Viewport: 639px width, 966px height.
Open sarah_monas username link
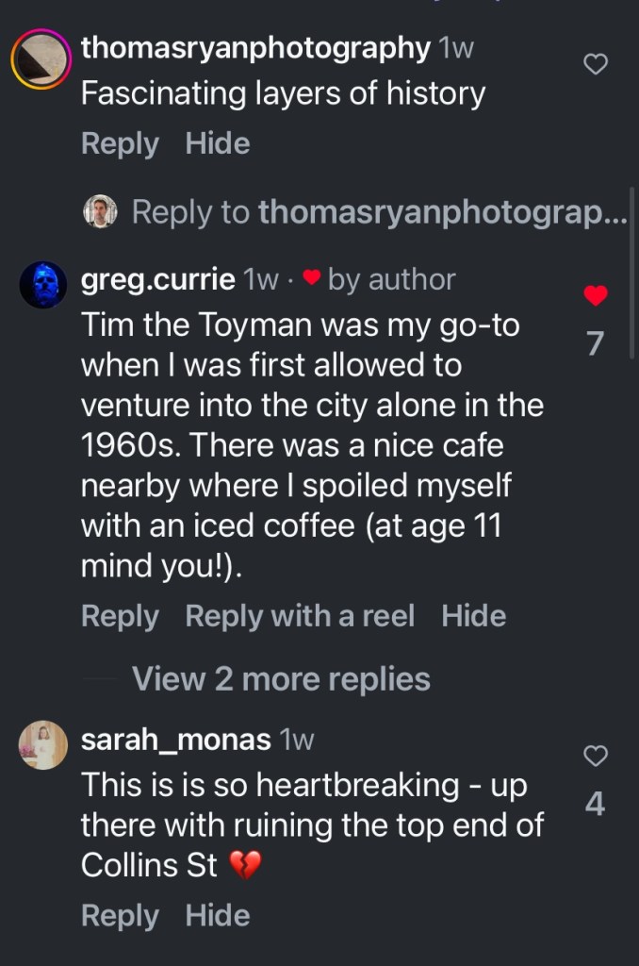tap(176, 740)
